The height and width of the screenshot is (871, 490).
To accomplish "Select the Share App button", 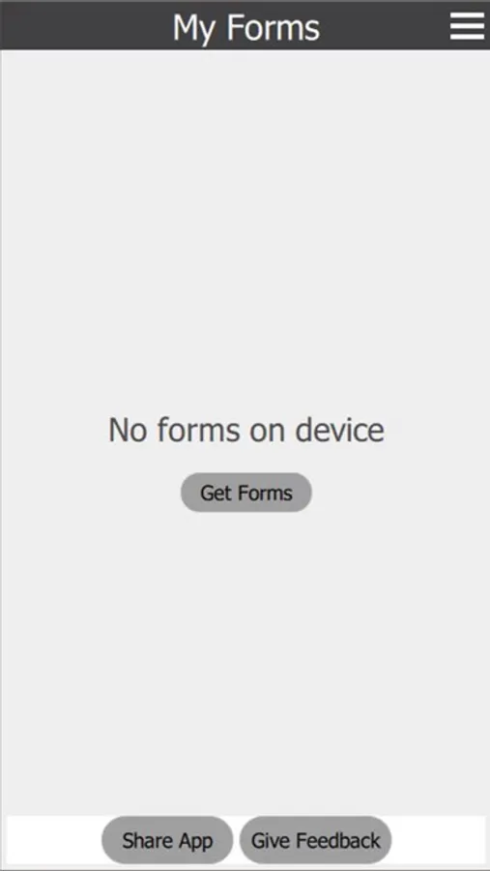I will [x=167, y=840].
